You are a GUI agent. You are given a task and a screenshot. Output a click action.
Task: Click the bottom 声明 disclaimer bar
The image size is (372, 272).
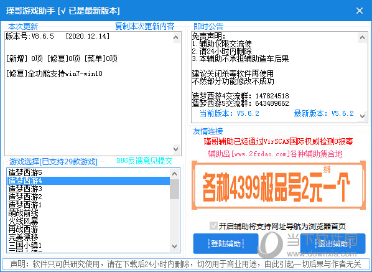pos(186,264)
